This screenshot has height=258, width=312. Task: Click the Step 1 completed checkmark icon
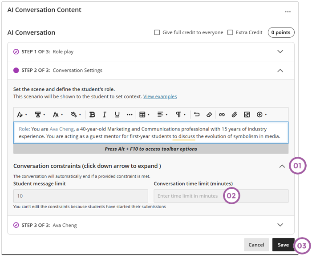point(16,52)
